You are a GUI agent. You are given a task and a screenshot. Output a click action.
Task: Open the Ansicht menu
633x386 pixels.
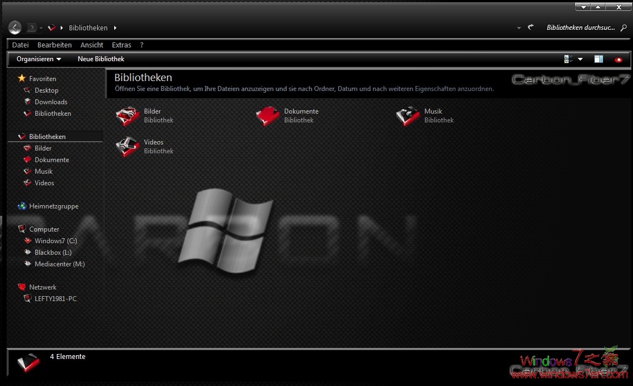tap(91, 45)
